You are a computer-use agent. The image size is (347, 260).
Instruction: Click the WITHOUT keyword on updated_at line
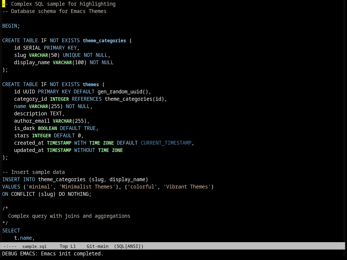click(x=85, y=150)
